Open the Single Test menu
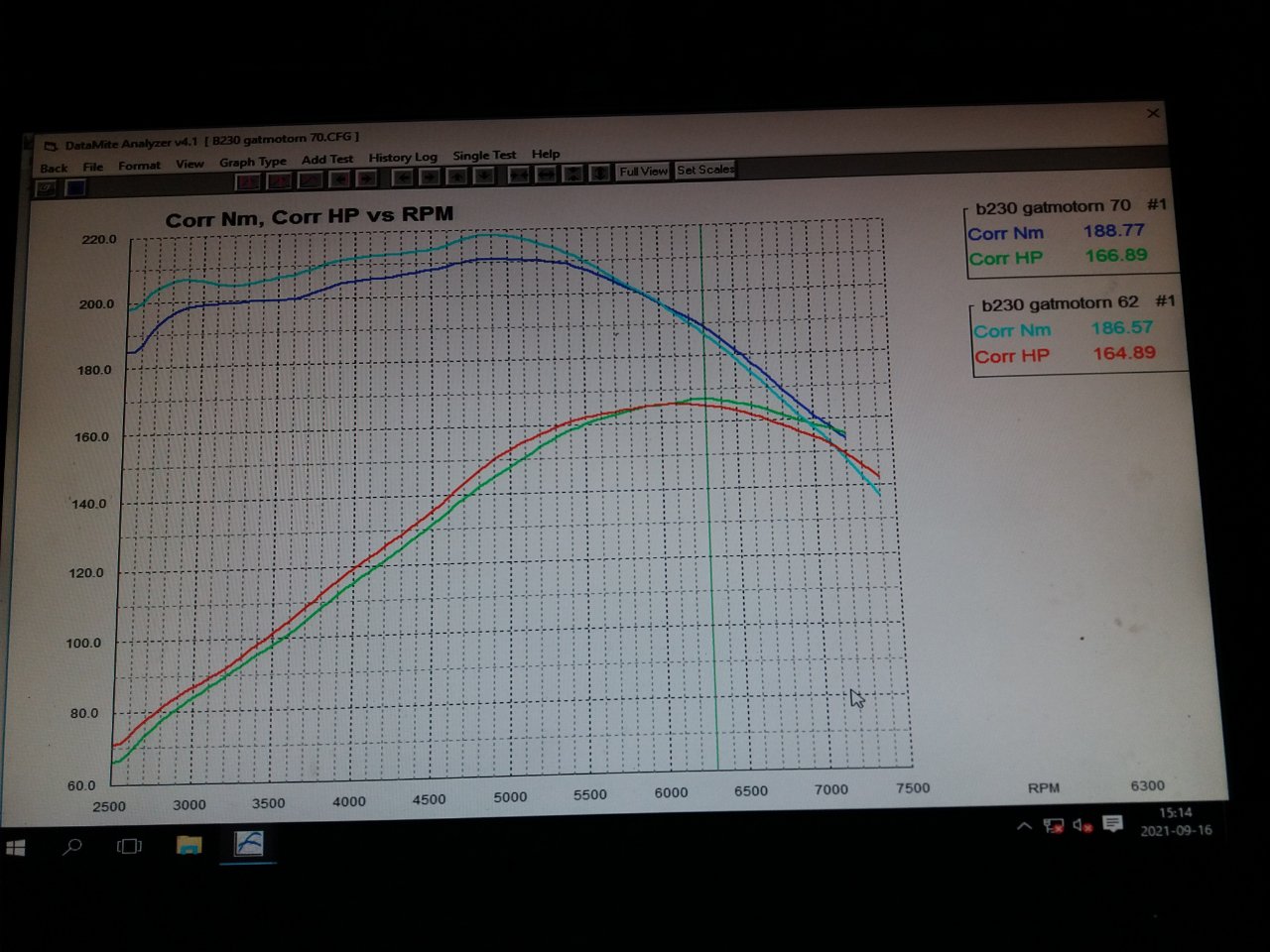1270x952 pixels. (x=484, y=155)
